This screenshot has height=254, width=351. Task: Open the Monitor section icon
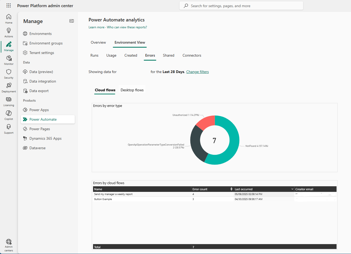pyautogui.click(x=8, y=60)
